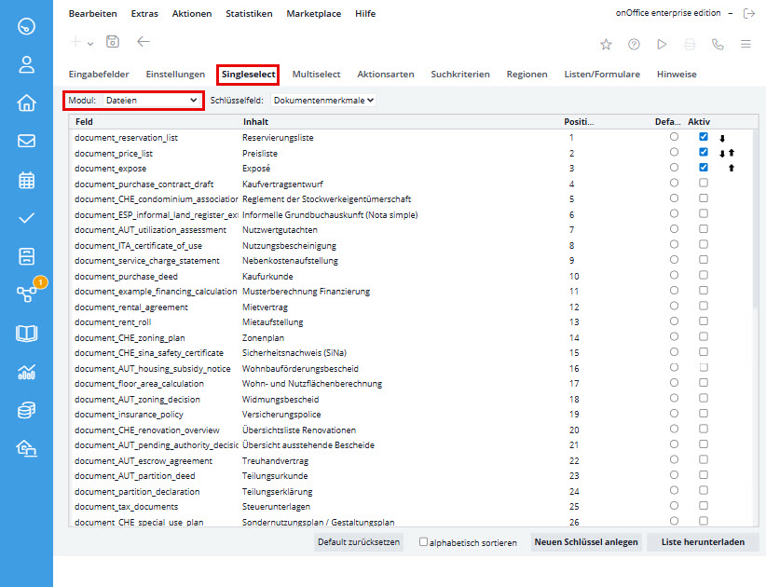Open the calendar icon in sidebar
766x587 pixels.
pos(26,180)
